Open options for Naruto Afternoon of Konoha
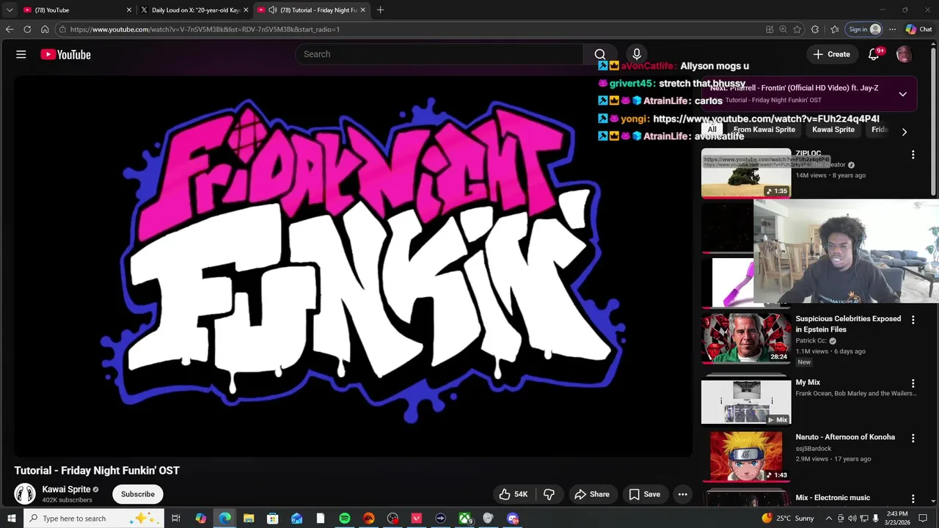 click(913, 438)
